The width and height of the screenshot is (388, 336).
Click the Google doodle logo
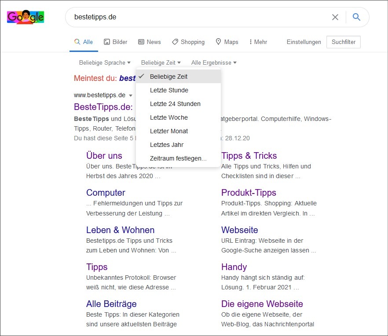(25, 17)
